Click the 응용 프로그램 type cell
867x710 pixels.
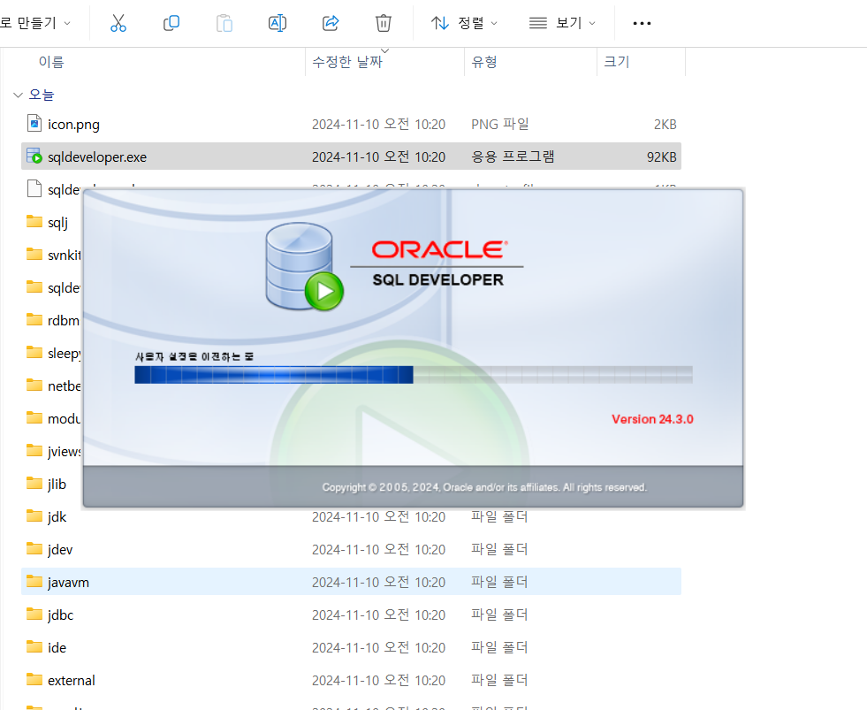[x=513, y=157]
